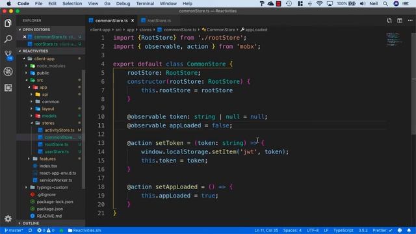Image resolution: width=416 pixels, height=234 pixels.
Task: Click the CommonStore breadcrumb
Action: point(220,30)
